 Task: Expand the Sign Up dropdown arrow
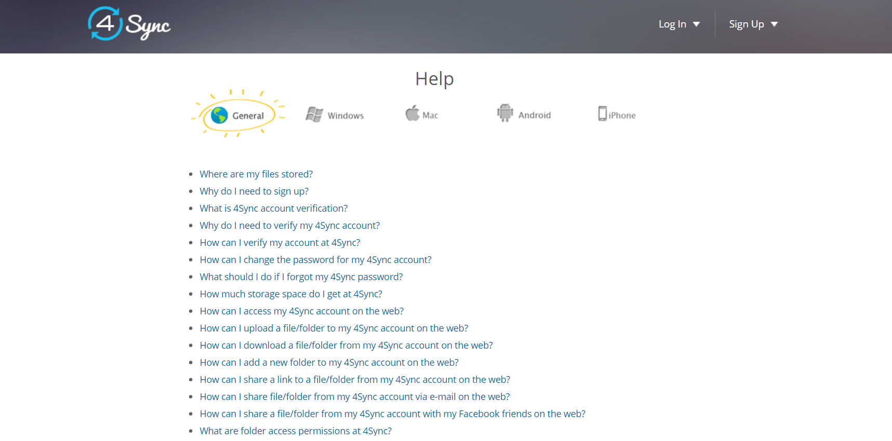tap(774, 24)
